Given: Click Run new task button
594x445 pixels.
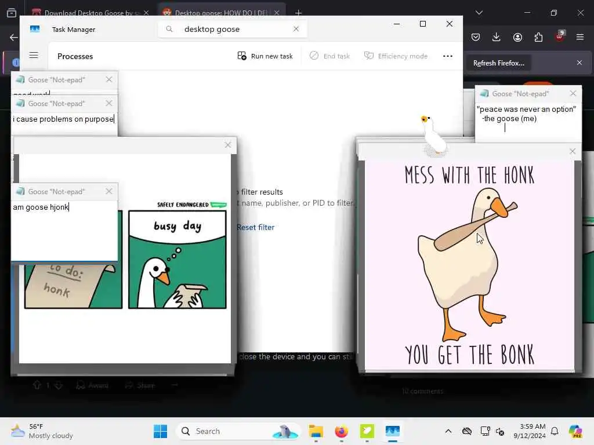Looking at the screenshot, I should tap(265, 56).
